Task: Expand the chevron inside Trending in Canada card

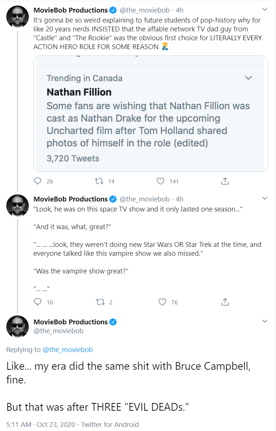Action: pos(248,78)
